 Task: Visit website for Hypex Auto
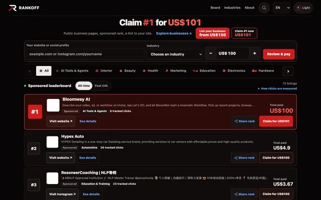pyautogui.click(x=61, y=158)
